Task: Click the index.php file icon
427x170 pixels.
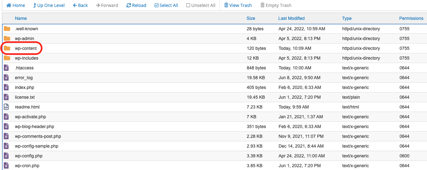Action: (6, 87)
